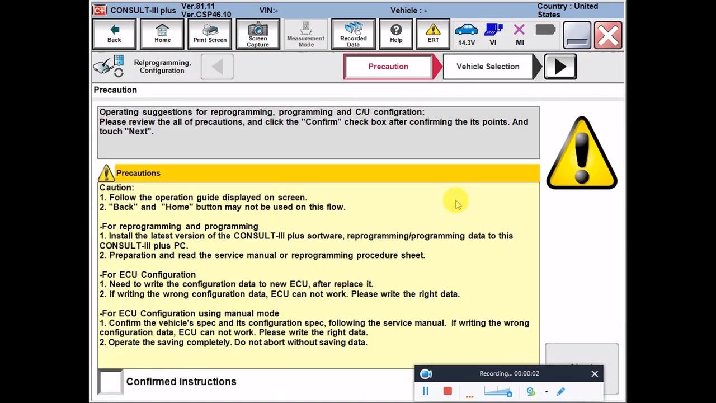Screen dimensions: 716x403
Task: Click the recorder pencil annotation tool
Action: (x=561, y=392)
